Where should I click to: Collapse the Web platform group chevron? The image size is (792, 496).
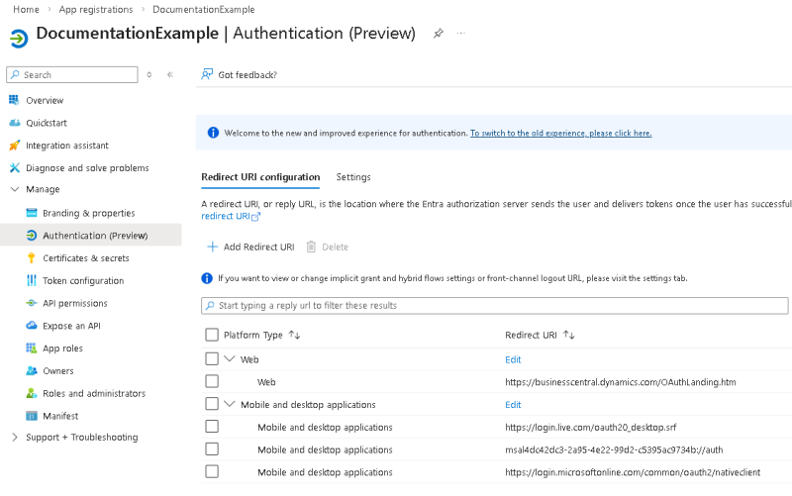(230, 358)
